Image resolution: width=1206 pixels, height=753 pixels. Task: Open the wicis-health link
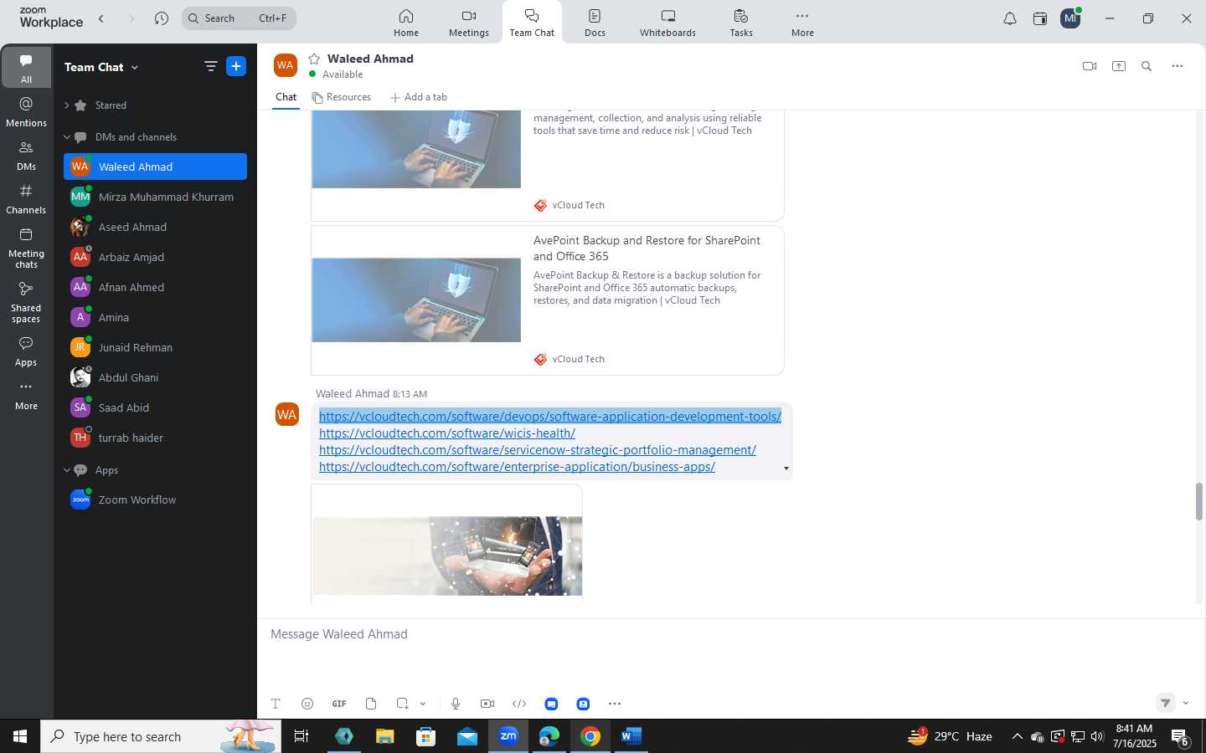pyautogui.click(x=447, y=433)
